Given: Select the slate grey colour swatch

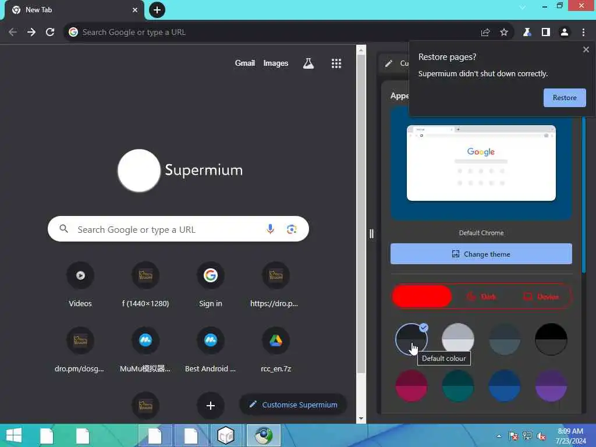Looking at the screenshot, I should [x=505, y=339].
